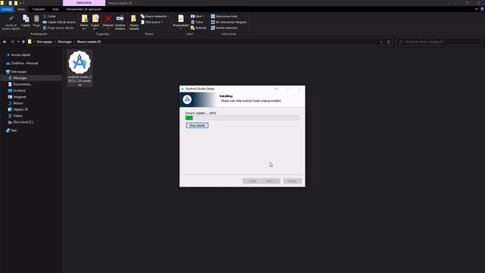Click Nueva carpeta (5) in address breadcrumb
The height and width of the screenshot is (273, 485).
point(89,42)
